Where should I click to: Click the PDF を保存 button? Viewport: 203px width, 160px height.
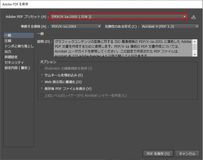click(x=158, y=154)
